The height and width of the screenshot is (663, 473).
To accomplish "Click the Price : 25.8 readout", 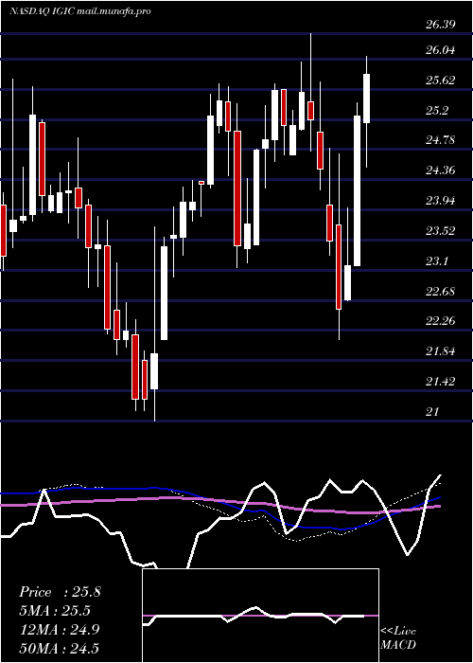I will tap(60, 592).
